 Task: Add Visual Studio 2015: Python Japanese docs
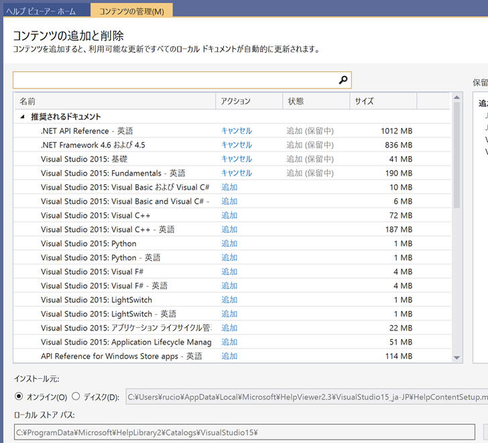(229, 243)
